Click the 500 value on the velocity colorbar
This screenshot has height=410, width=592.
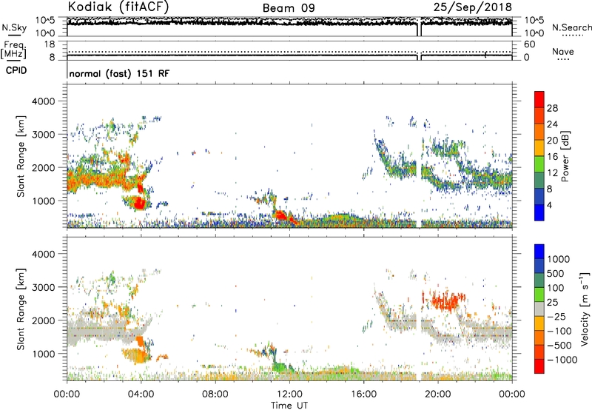[556, 274]
